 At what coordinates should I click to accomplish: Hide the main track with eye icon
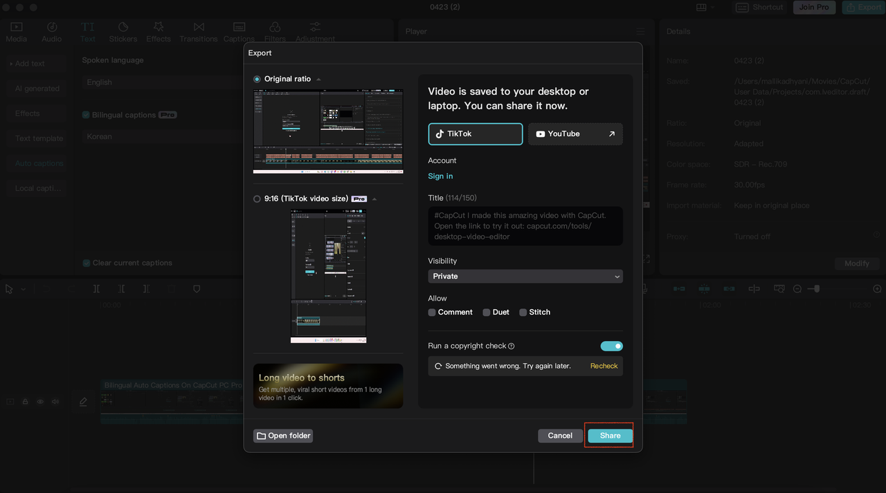(40, 401)
